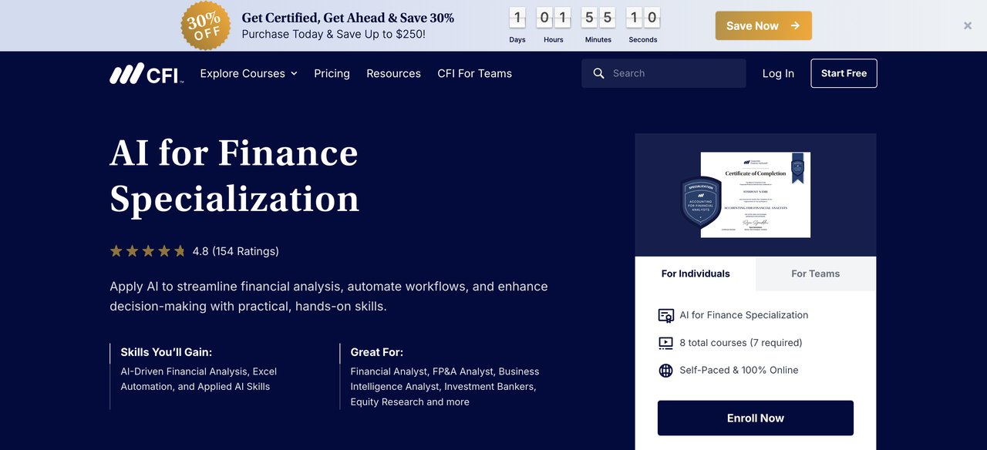The height and width of the screenshot is (450, 987).
Task: Click the video icon beside 8 total courses
Action: coord(665,343)
